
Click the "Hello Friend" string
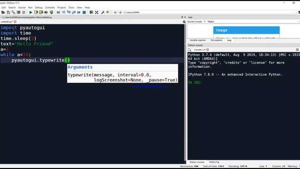point(34,44)
